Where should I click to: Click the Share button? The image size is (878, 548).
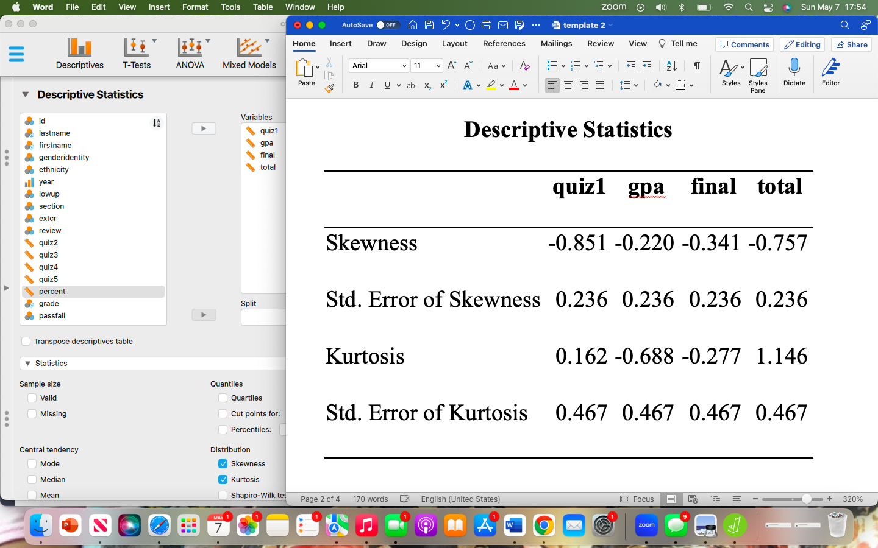(x=851, y=44)
